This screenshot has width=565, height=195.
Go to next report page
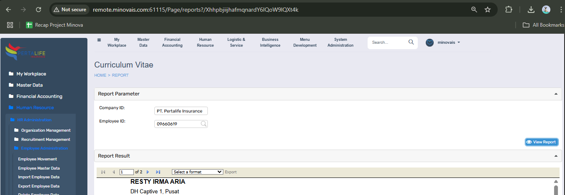pyautogui.click(x=148, y=172)
